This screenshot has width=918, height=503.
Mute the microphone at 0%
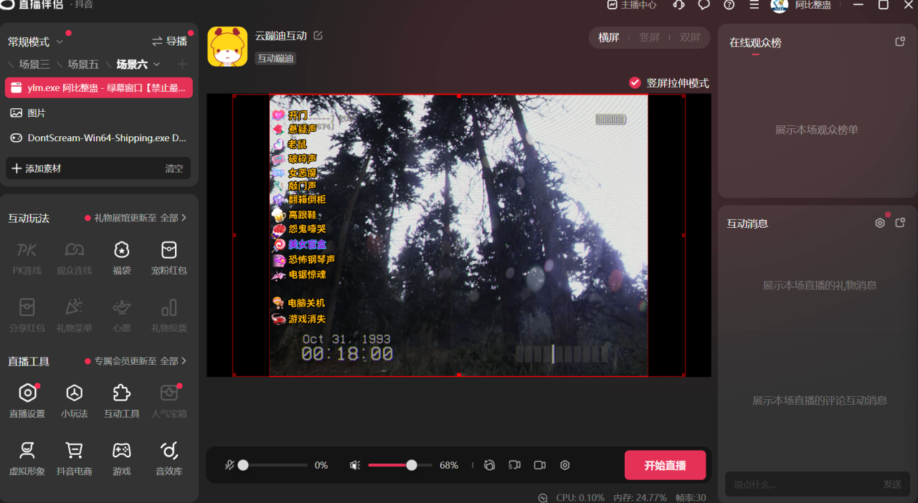[229, 465]
